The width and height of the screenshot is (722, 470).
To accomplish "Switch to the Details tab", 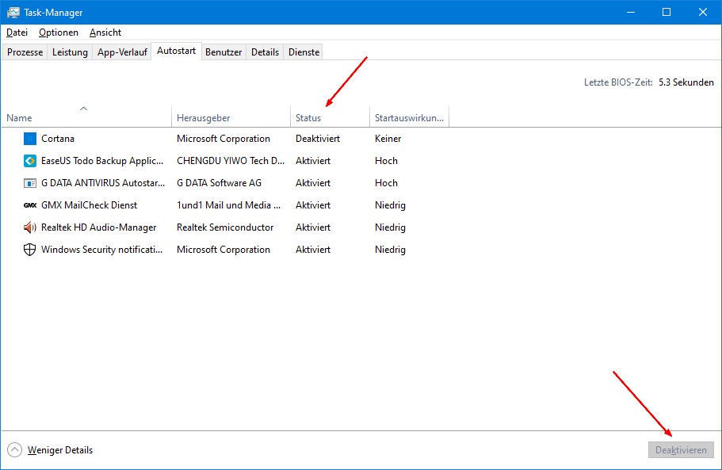I will 265,52.
